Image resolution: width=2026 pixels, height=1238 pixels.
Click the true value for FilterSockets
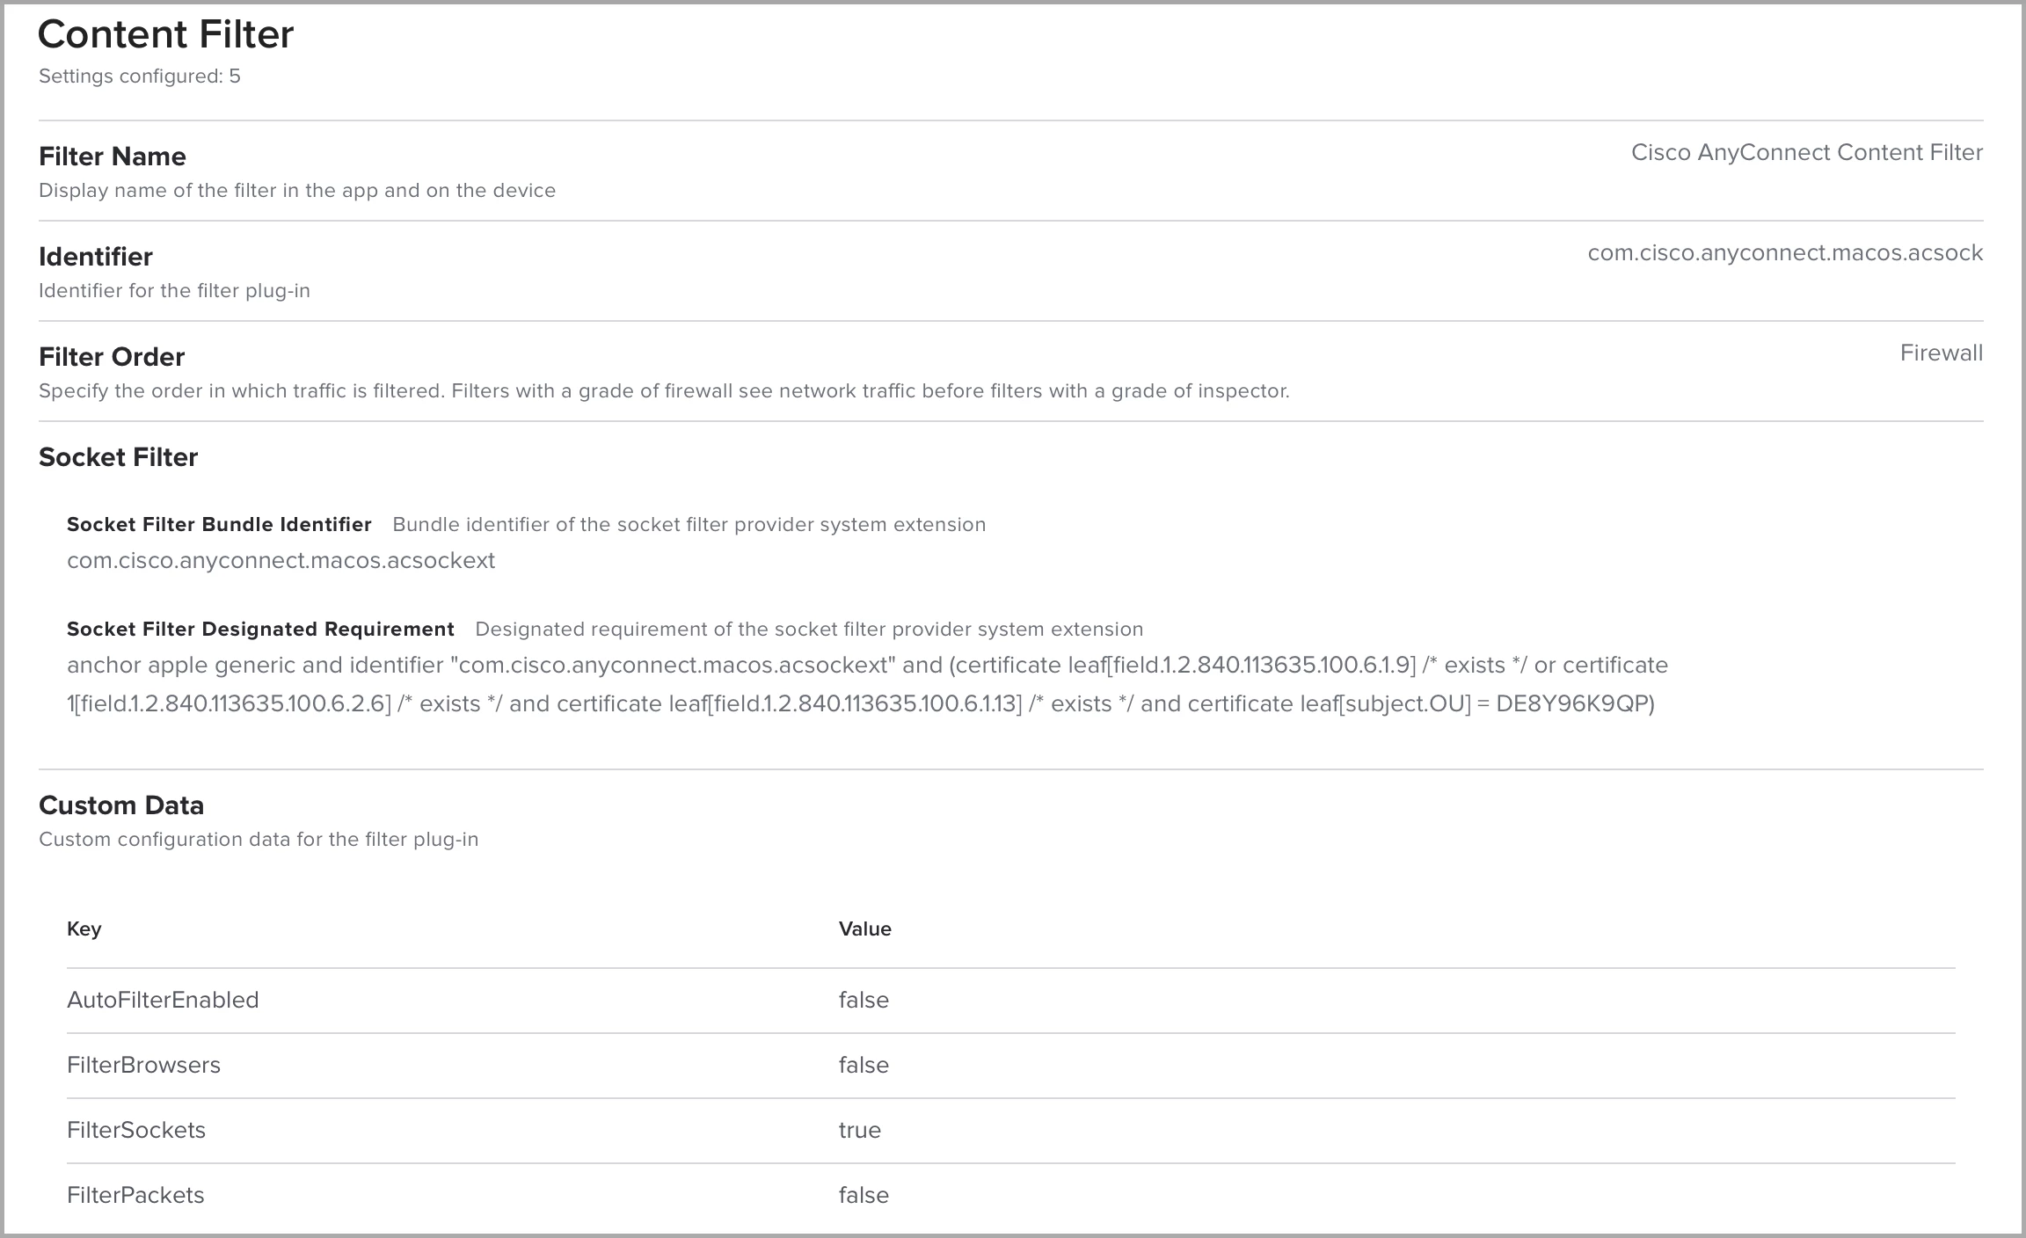click(x=860, y=1131)
